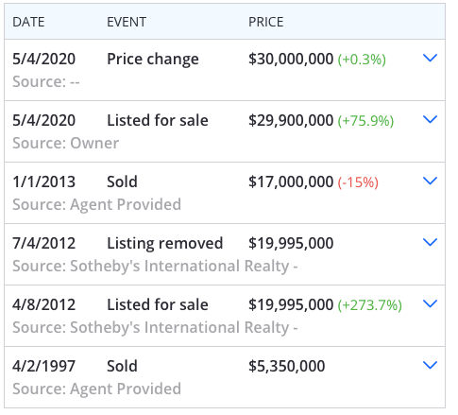Select the Price change event text
Image resolution: width=458 pixels, height=415 pixels.
click(153, 60)
